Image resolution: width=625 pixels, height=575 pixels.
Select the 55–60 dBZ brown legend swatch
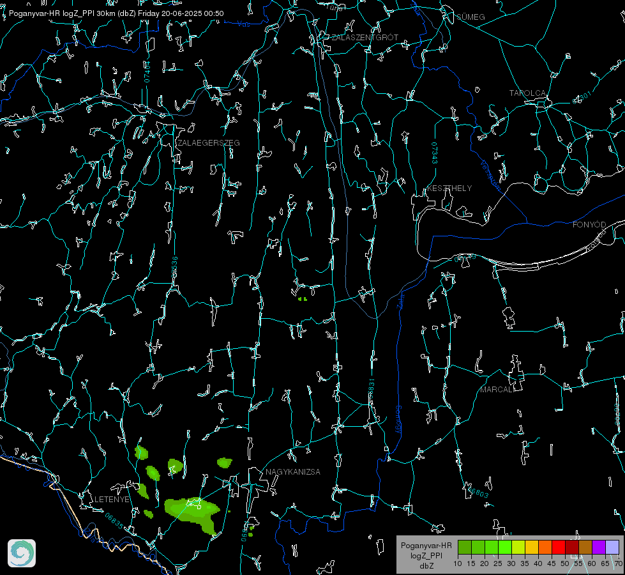click(x=585, y=547)
